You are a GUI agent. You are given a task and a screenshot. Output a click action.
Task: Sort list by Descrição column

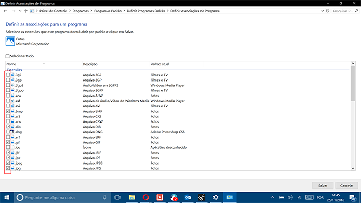[x=116, y=64]
